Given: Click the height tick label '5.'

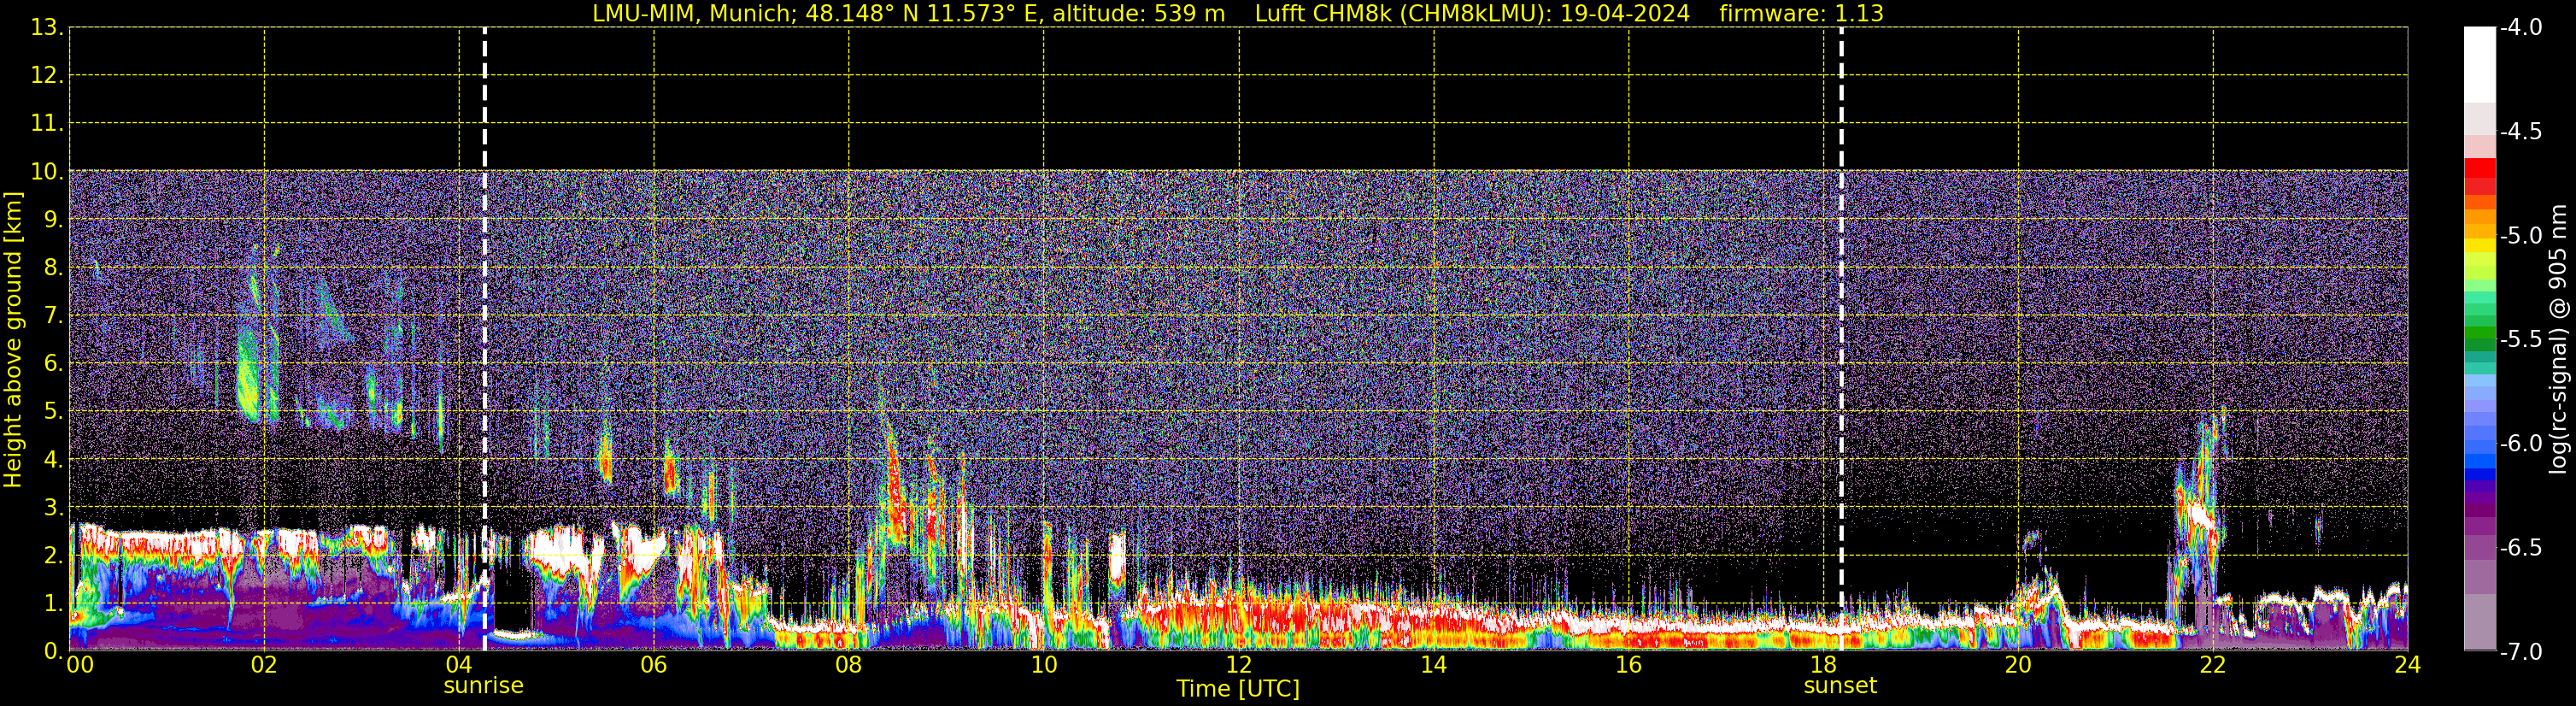Looking at the screenshot, I should point(52,412).
